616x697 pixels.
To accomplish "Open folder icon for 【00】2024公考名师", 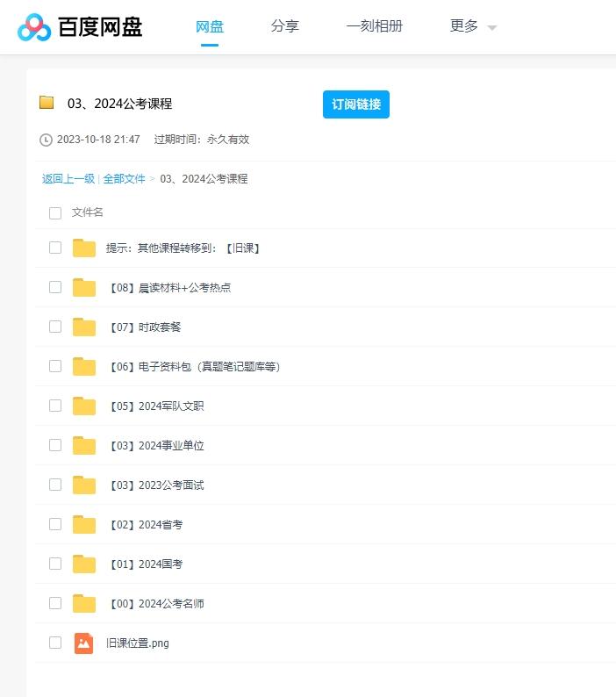I will click(84, 603).
